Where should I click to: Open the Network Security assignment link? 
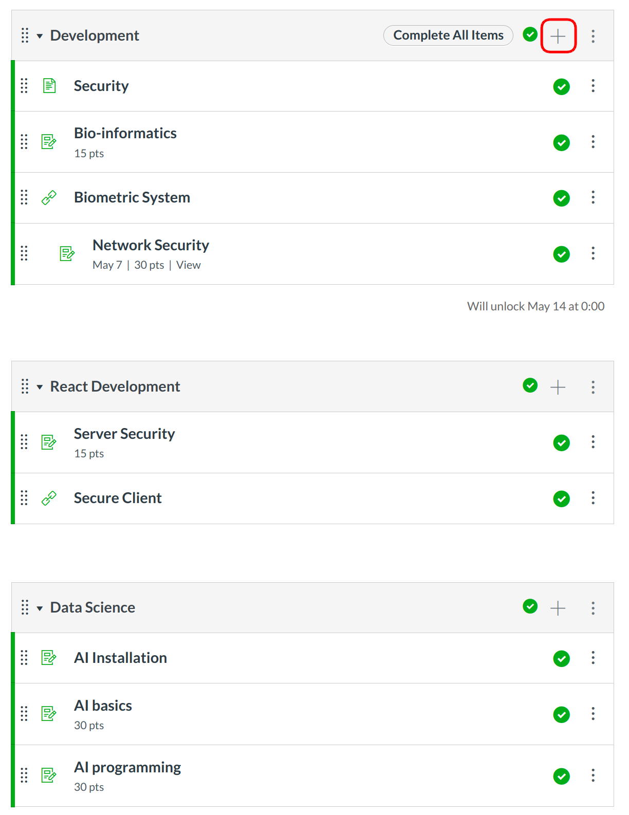click(x=151, y=245)
